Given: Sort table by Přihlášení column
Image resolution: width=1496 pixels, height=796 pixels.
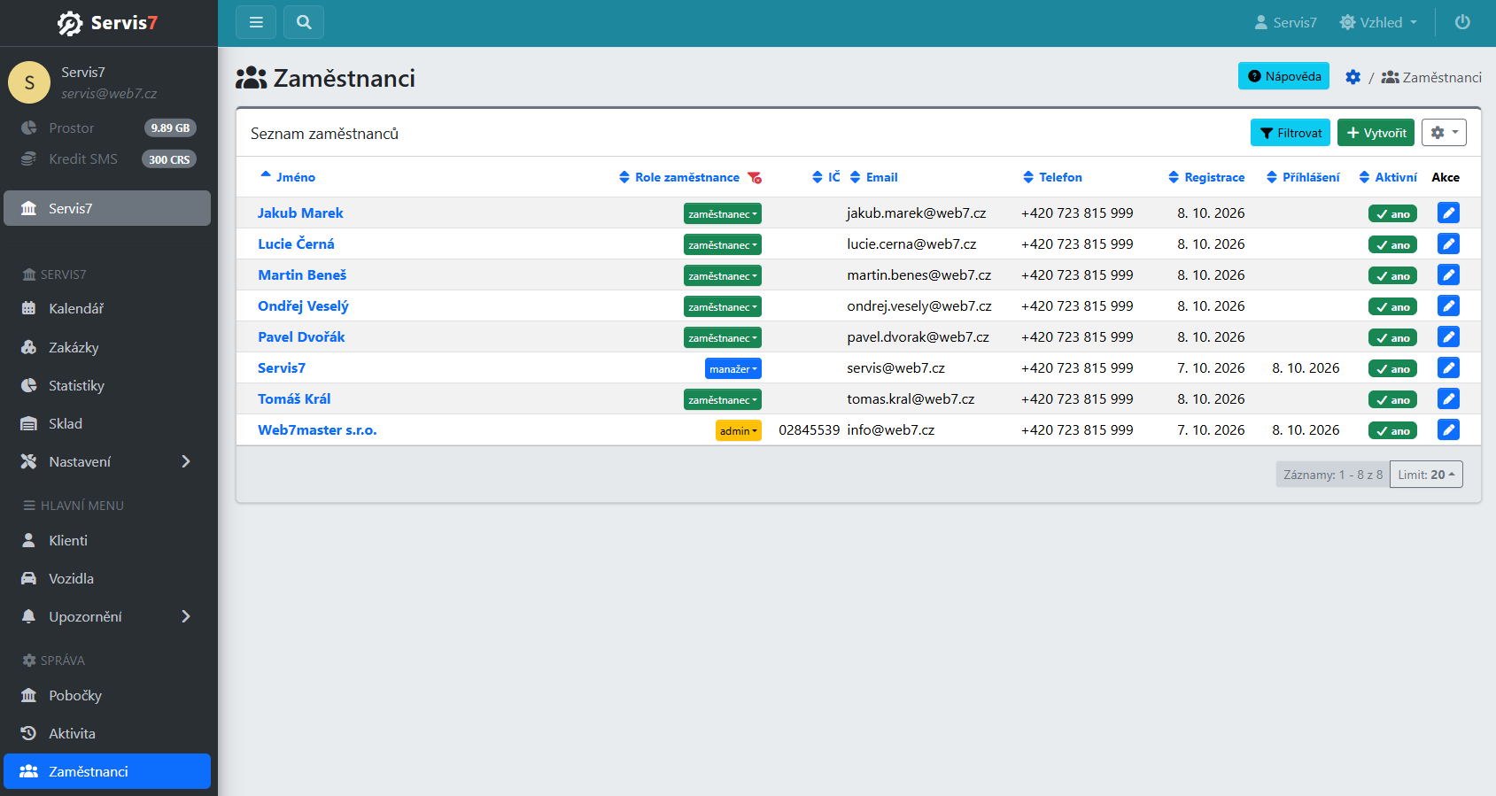Looking at the screenshot, I should pos(1303,177).
